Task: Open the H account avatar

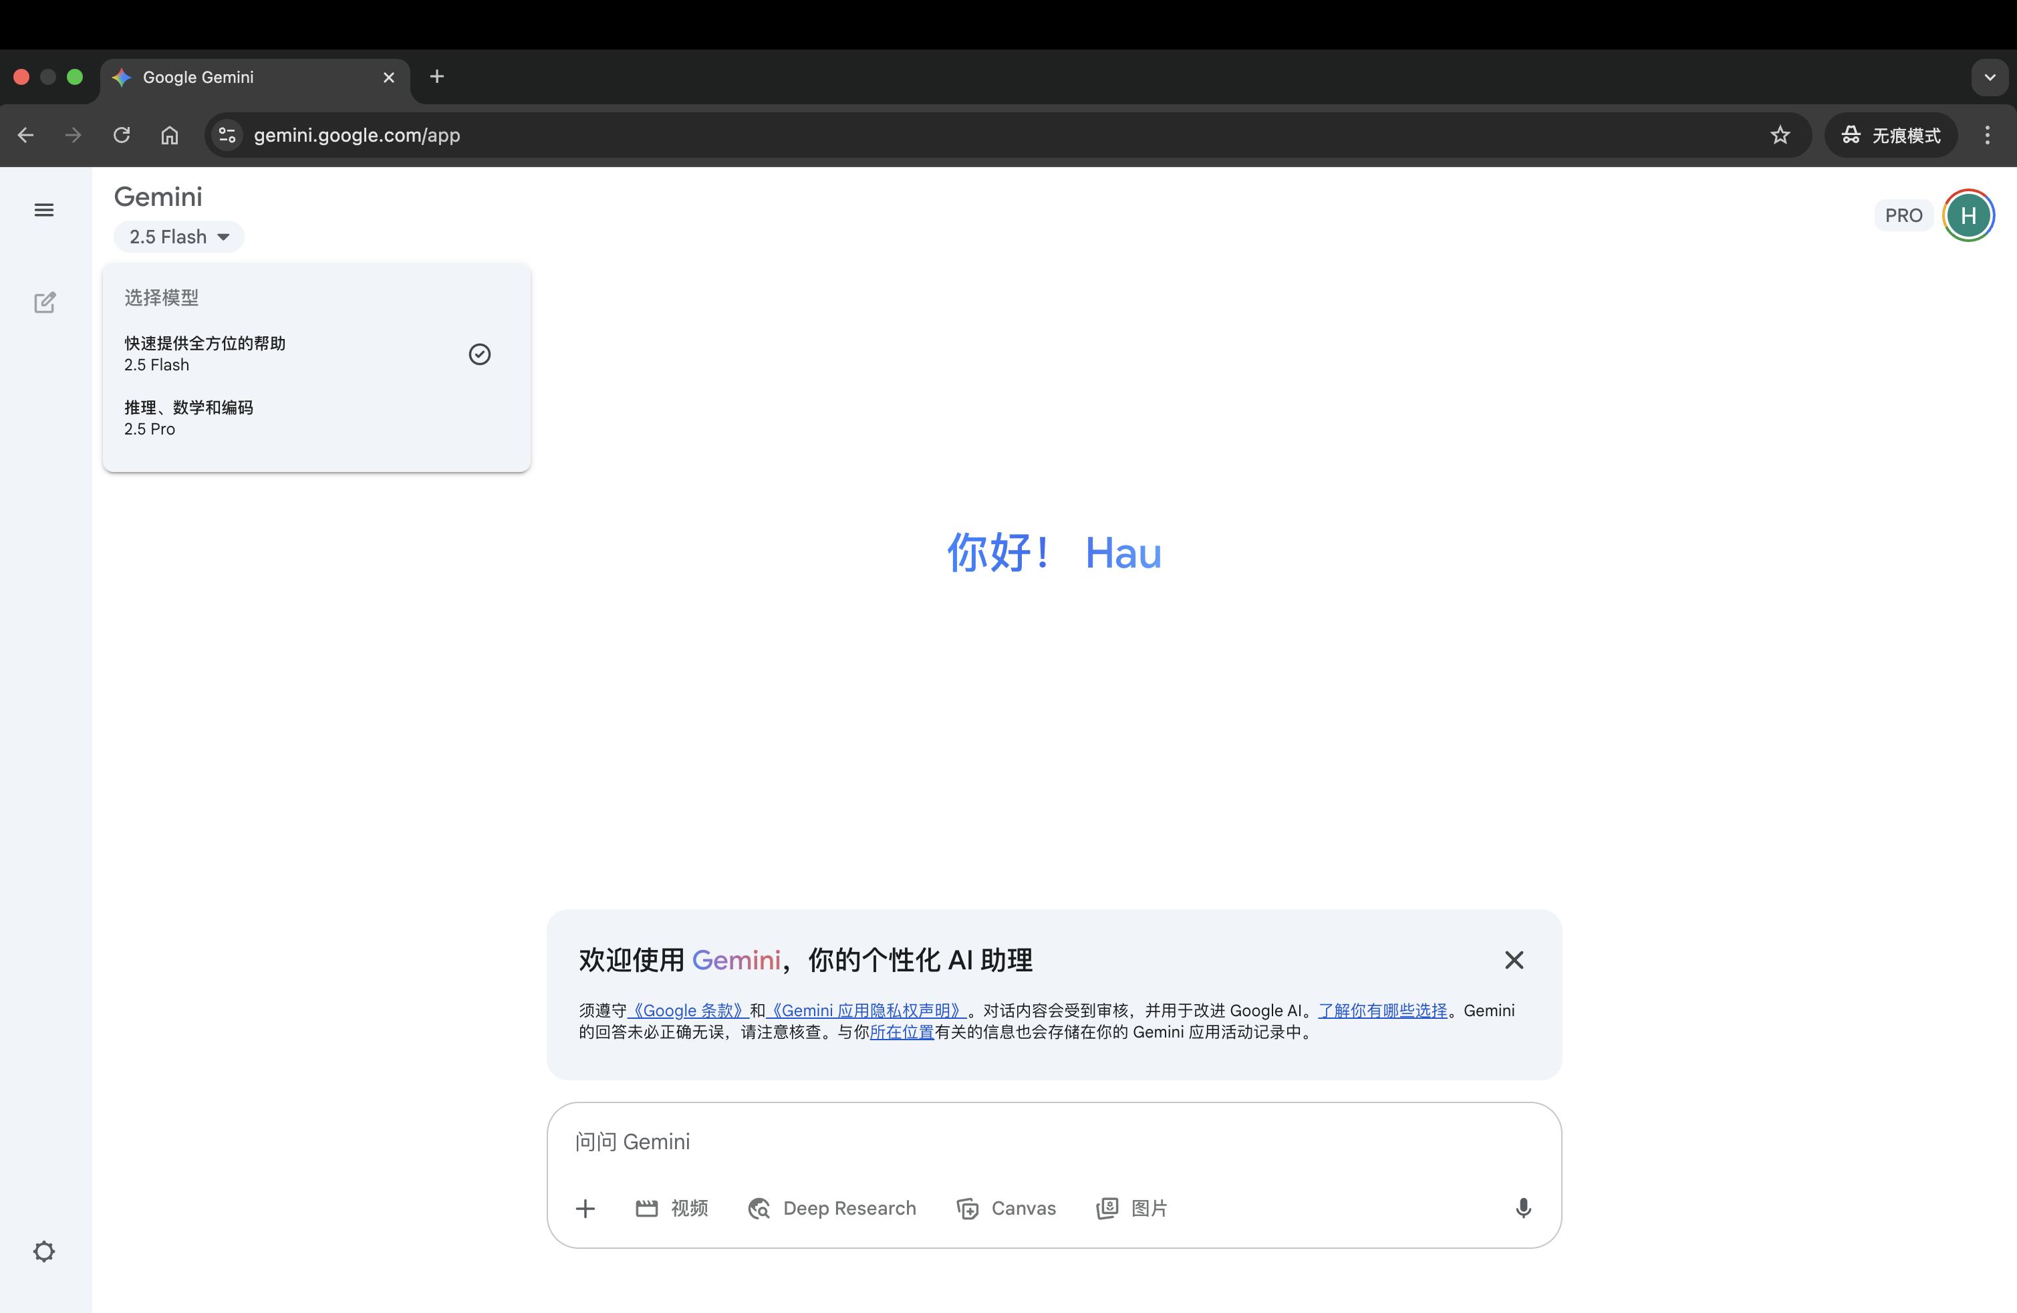Action: (1968, 215)
